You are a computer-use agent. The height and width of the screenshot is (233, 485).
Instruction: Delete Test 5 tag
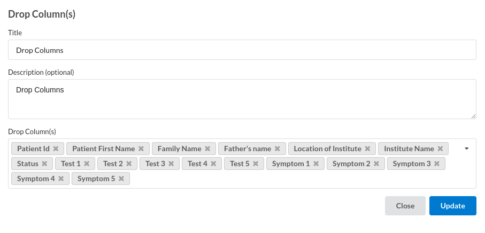coord(256,164)
